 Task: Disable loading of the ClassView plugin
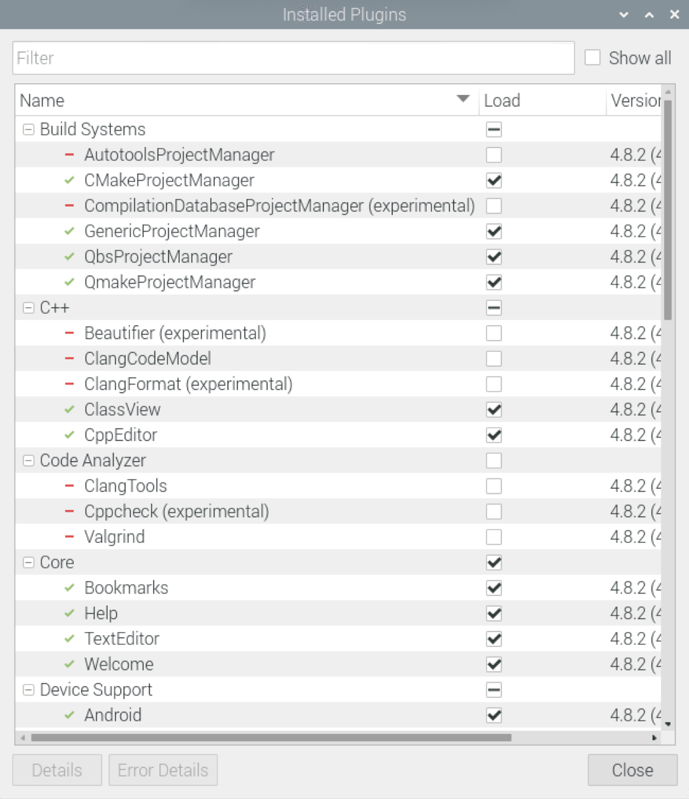(x=494, y=409)
